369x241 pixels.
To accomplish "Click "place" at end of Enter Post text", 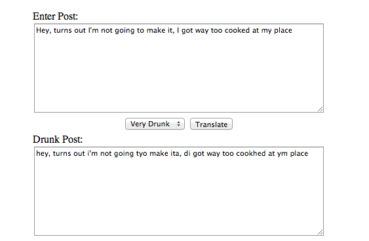I will tap(283, 31).
